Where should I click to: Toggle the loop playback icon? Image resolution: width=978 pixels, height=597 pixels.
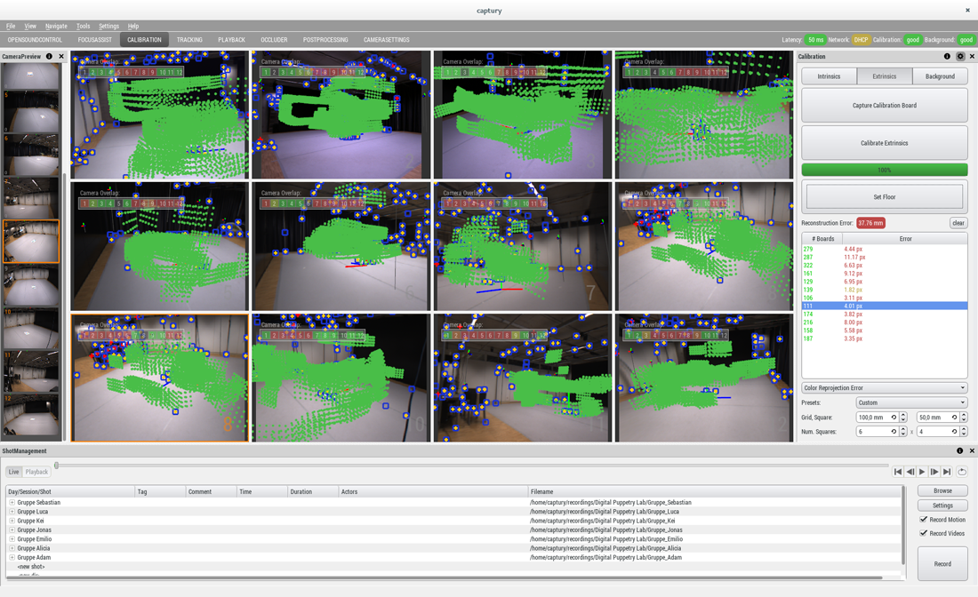click(x=962, y=472)
